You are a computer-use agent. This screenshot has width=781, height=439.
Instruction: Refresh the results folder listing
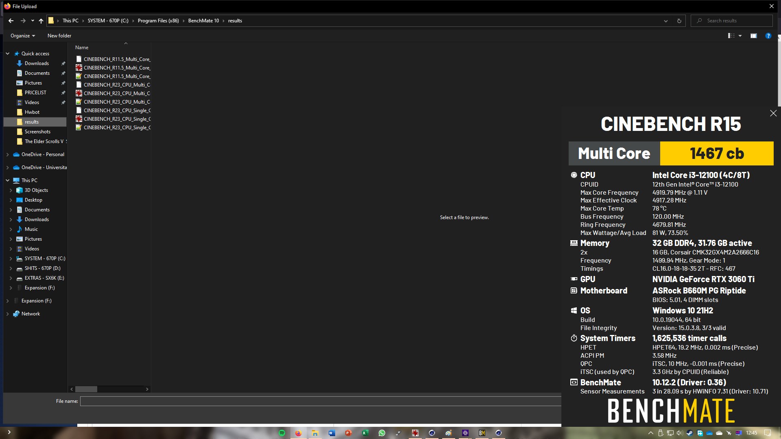[679, 21]
